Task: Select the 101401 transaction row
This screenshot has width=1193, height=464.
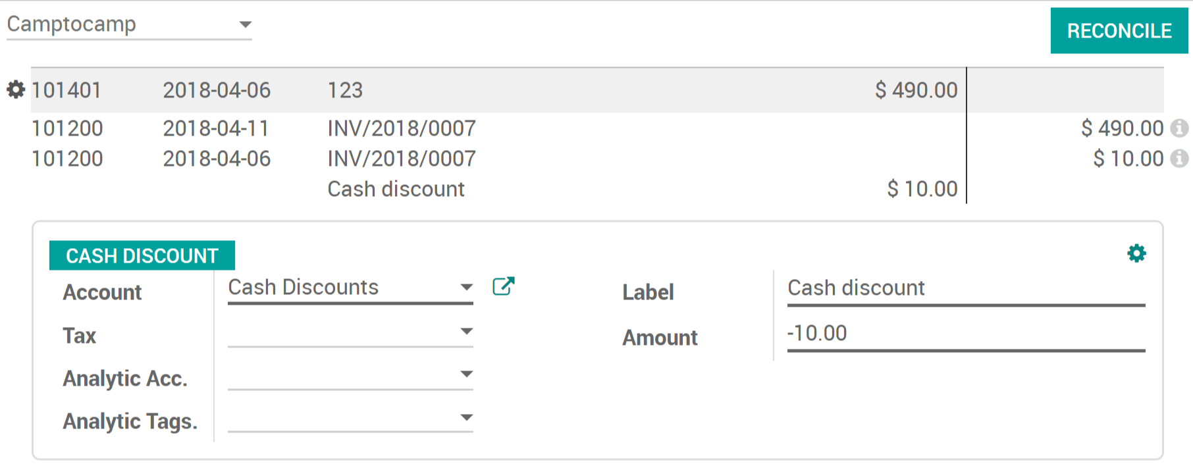Action: coord(461,90)
